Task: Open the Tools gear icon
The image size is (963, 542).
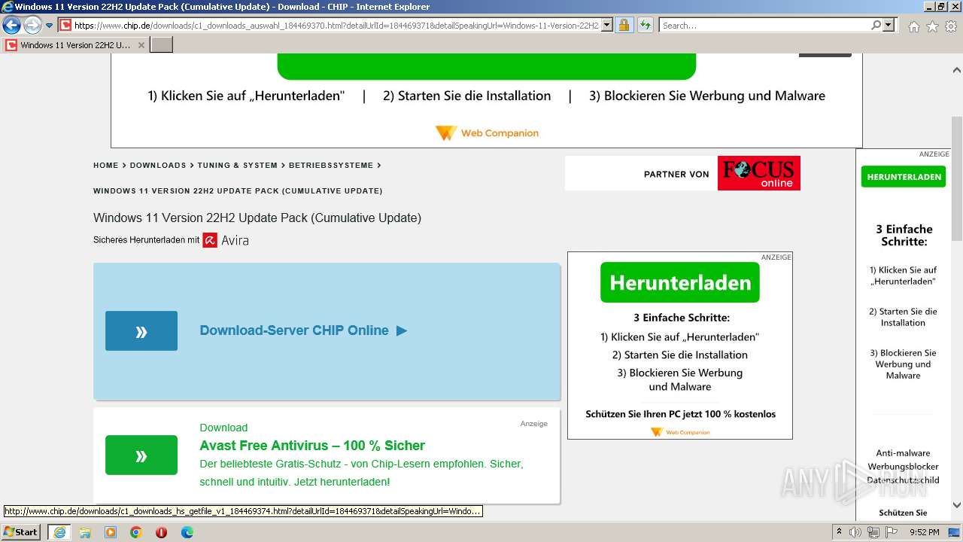Action: click(x=951, y=26)
